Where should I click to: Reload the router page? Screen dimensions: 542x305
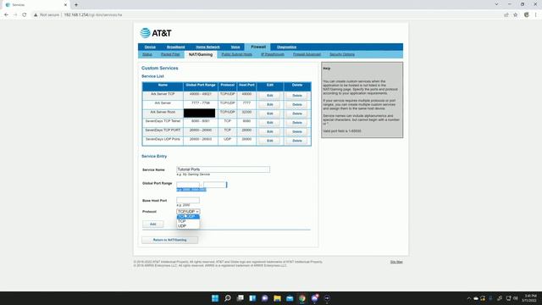25,15
